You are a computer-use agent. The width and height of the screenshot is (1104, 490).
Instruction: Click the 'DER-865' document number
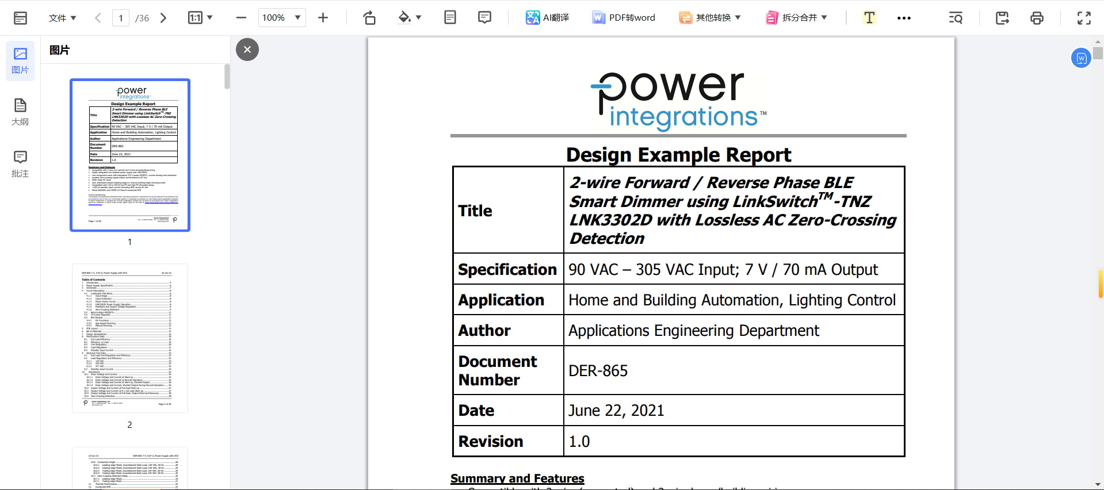(x=598, y=371)
